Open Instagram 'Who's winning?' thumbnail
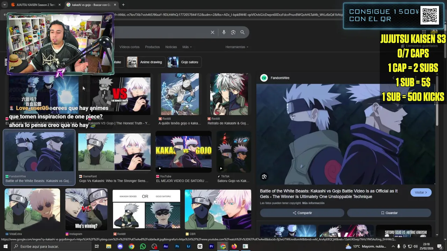The image size is (447, 251). [x=86, y=209]
